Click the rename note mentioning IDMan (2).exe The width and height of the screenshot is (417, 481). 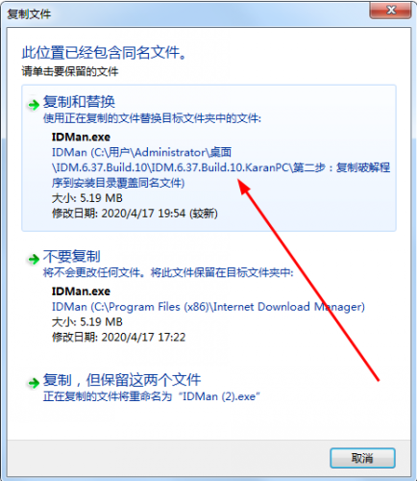pos(152,396)
